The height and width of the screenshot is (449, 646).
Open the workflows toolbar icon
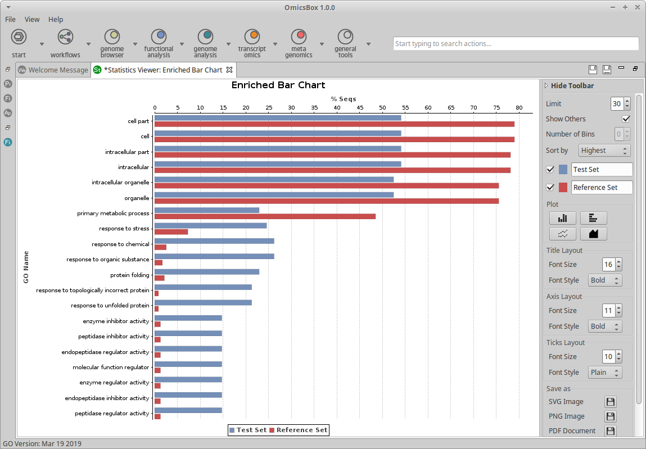[x=65, y=37]
